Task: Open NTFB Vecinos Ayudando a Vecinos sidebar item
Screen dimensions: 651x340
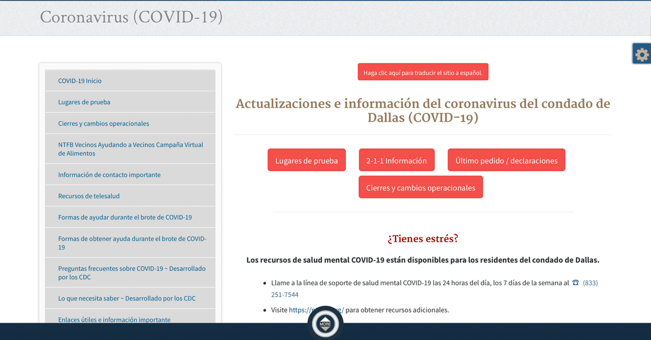Action: [130, 149]
